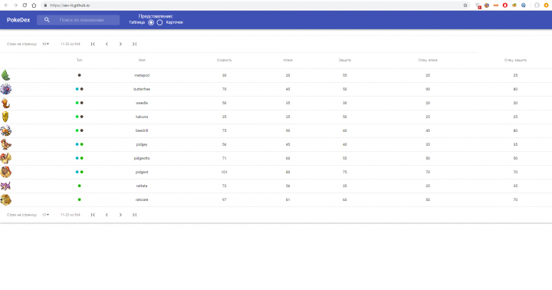The image size is (552, 290).
Task: Select the name 'pidgeot'
Action: coord(142,172)
